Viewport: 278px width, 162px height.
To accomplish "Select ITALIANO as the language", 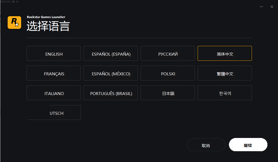I will 54,93.
